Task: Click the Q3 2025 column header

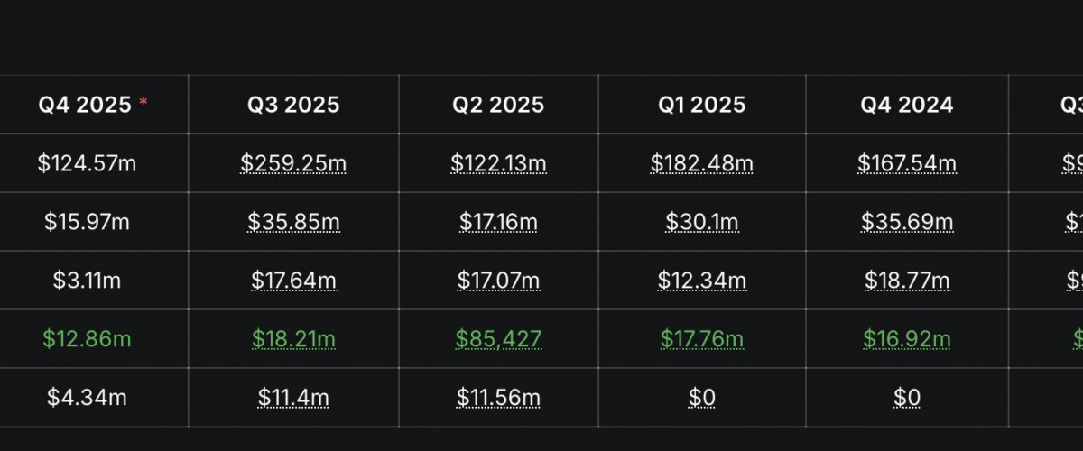Action: click(x=293, y=105)
